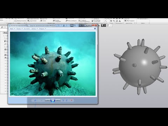The image size is (168, 126).
Task: Open the filter funnel dropdown arrow
Action: click(105, 25)
